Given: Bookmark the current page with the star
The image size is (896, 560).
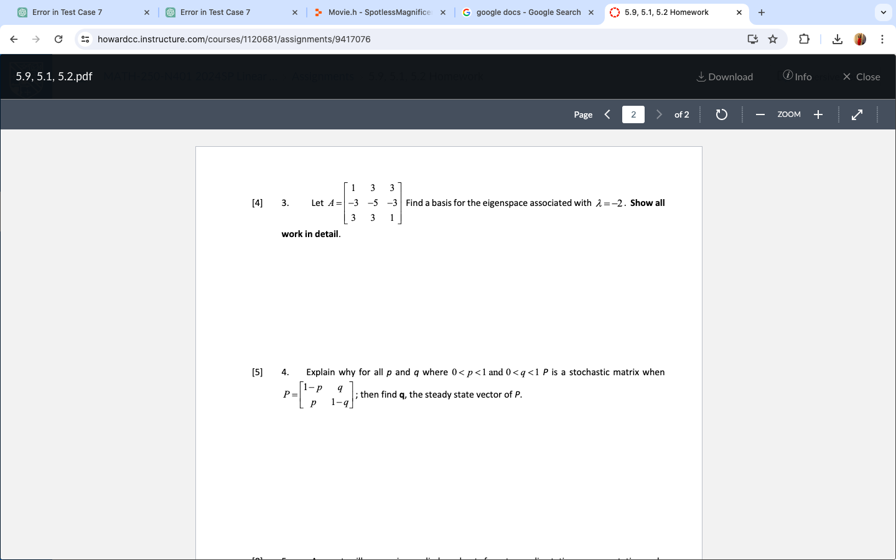Looking at the screenshot, I should click(x=773, y=39).
